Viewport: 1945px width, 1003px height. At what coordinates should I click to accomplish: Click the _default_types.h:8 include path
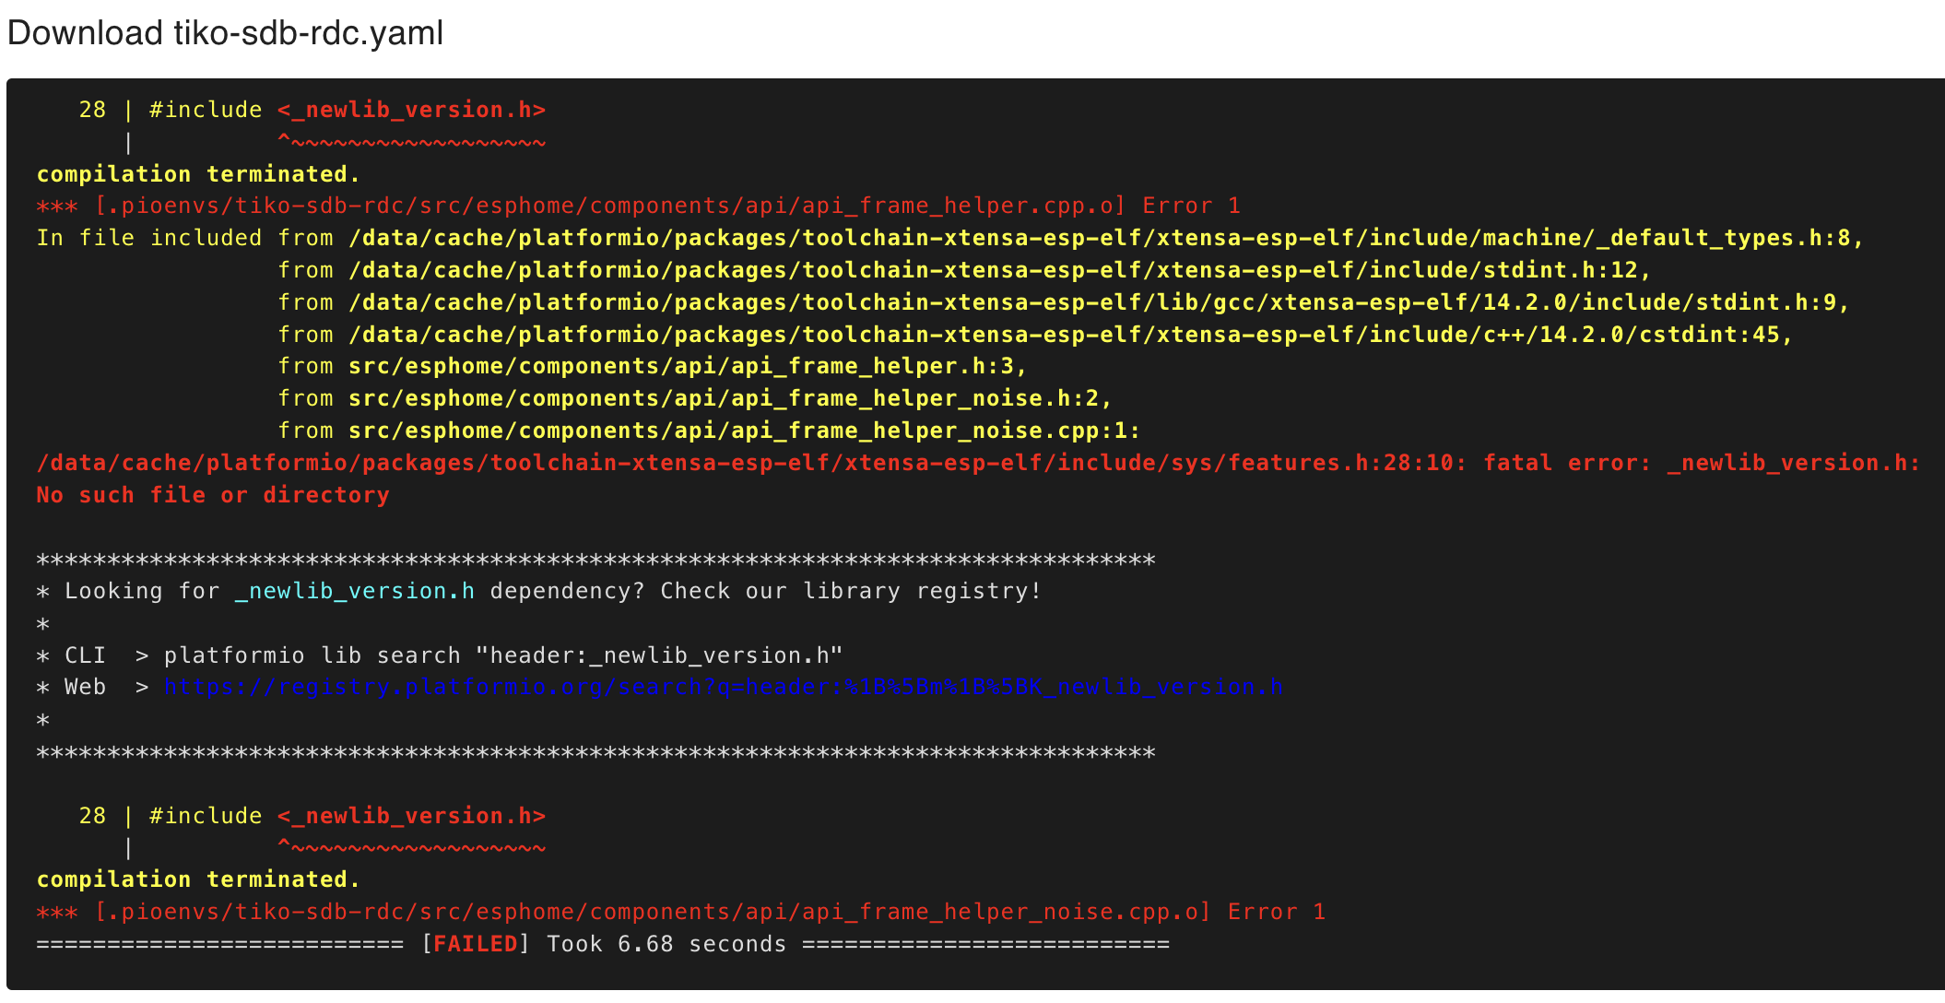click(x=1104, y=238)
